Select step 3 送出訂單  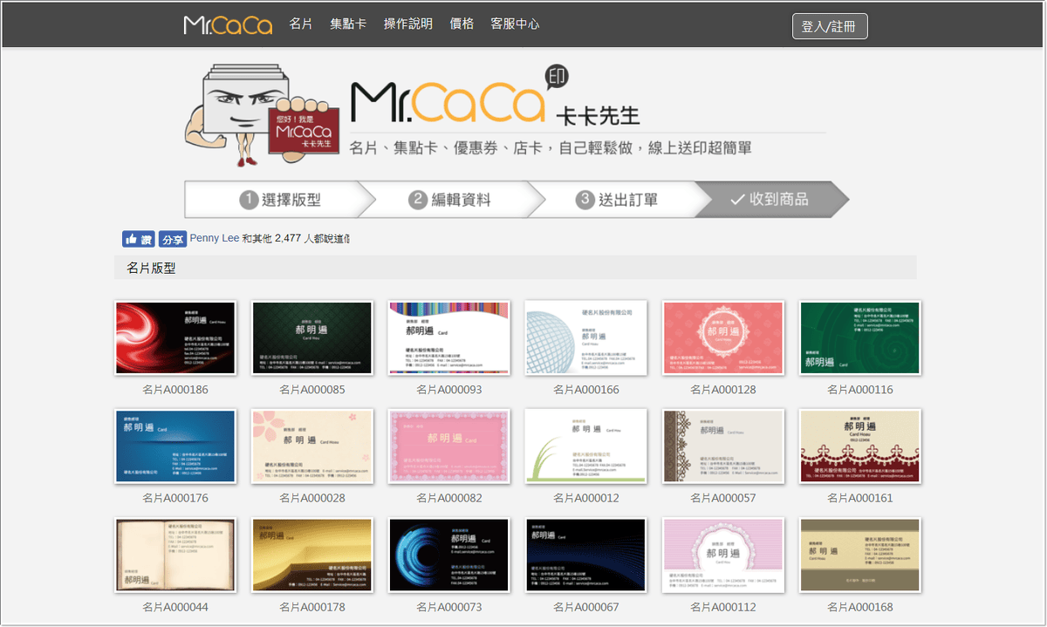(x=618, y=200)
